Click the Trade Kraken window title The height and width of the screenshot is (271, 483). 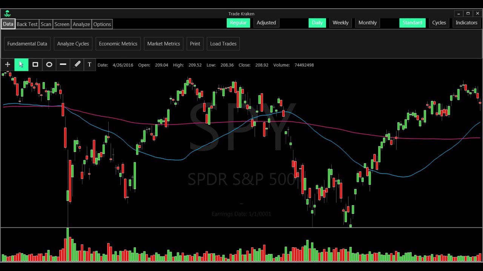click(241, 14)
